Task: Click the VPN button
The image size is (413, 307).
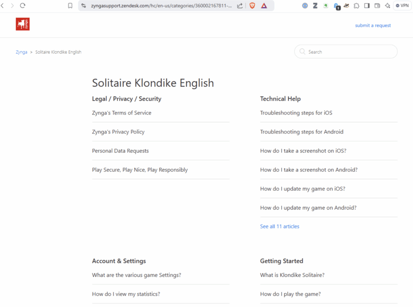Action: (x=402, y=6)
